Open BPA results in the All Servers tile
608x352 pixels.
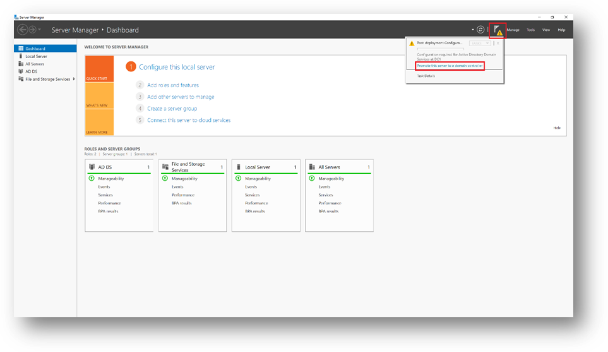click(x=328, y=211)
